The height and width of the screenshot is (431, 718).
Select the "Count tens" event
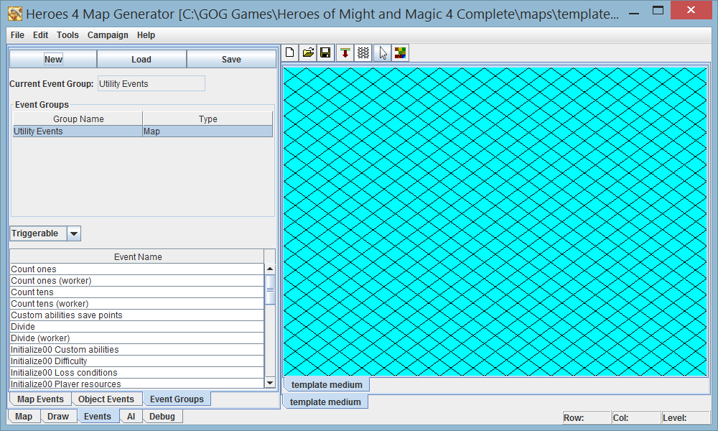coord(137,292)
